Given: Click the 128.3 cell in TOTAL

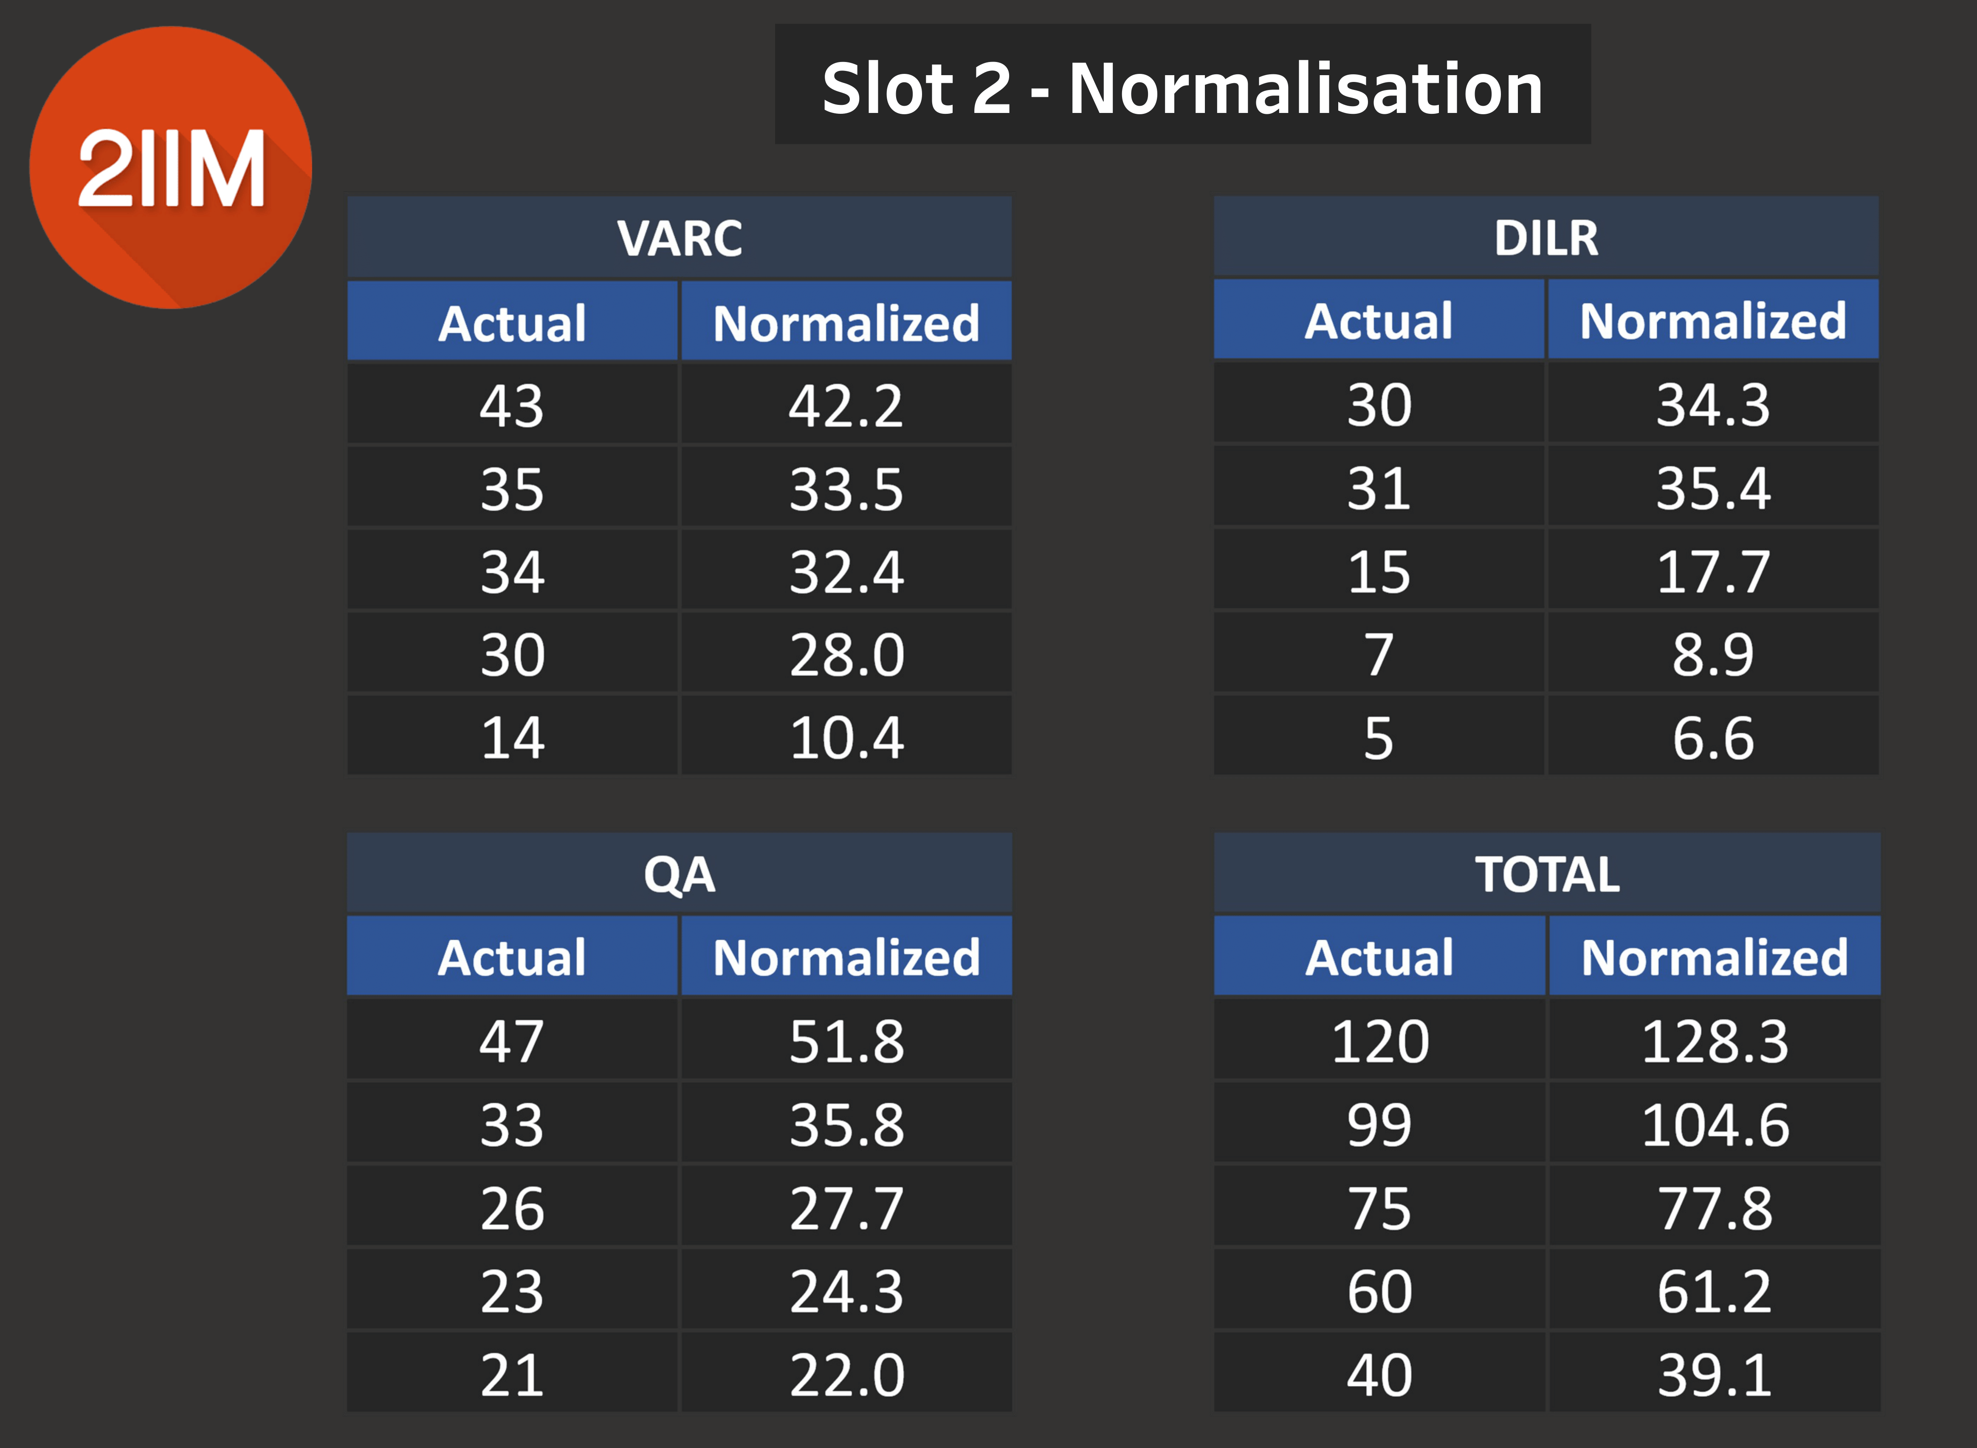Looking at the screenshot, I should pos(1714,1040).
